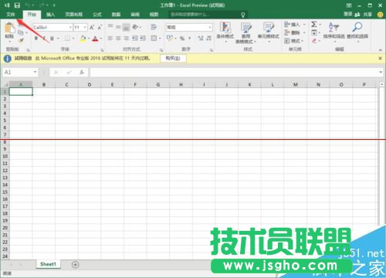The width and height of the screenshot is (386, 278).
Task: Toggle Align Left
Action: coord(110,39)
